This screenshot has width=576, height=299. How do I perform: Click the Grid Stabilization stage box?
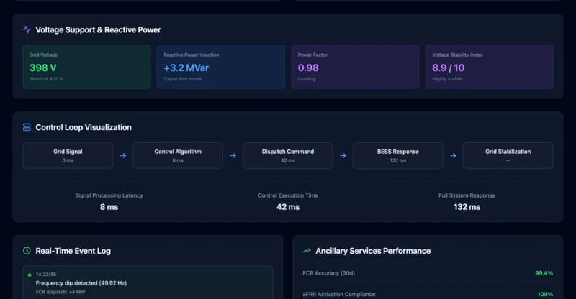(508, 155)
